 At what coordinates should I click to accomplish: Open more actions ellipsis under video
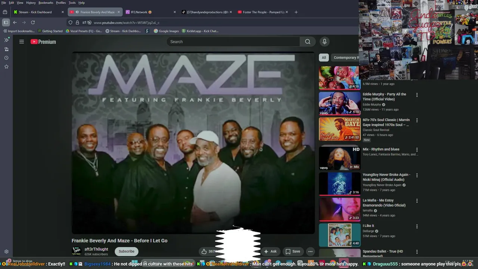coord(310,251)
